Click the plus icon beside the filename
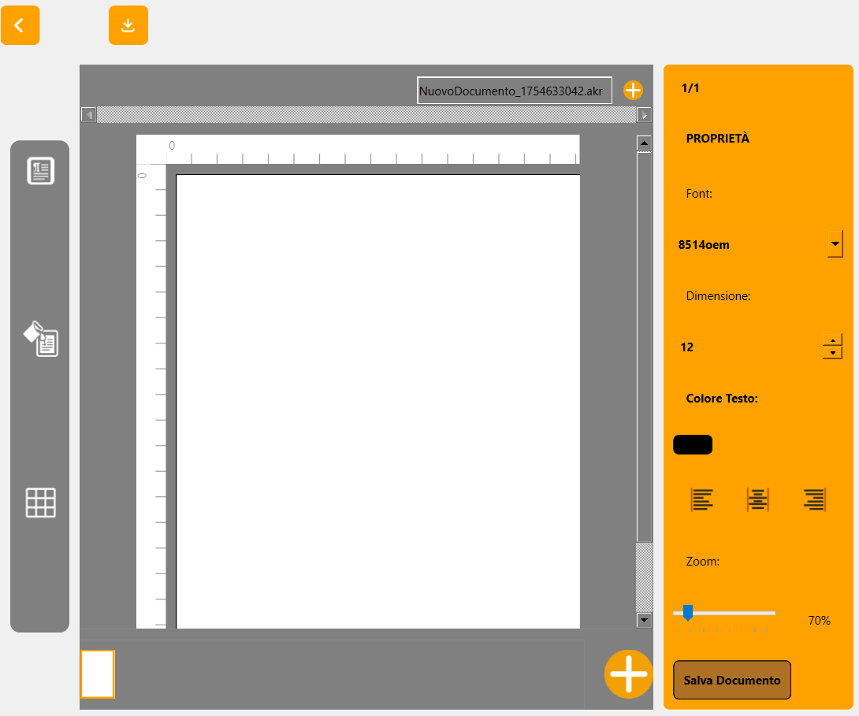The width and height of the screenshot is (859, 716). point(633,90)
